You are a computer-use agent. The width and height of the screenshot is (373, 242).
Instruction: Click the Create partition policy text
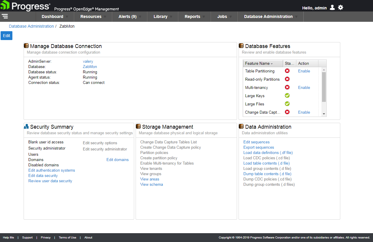159,158
